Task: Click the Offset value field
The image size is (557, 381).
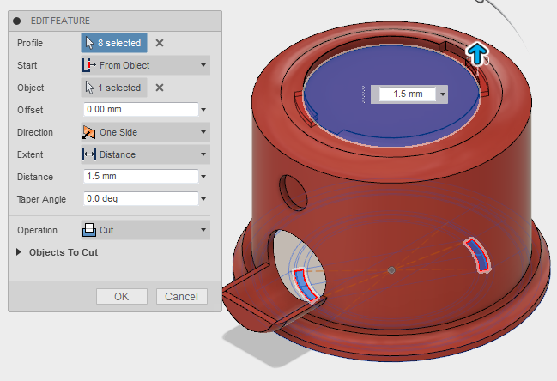Action: tap(141, 109)
